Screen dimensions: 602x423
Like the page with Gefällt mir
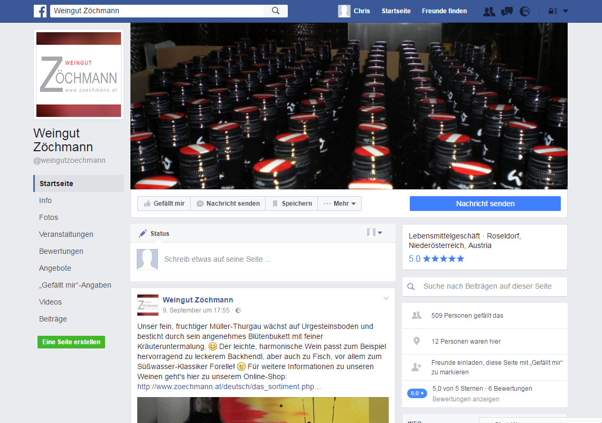[x=164, y=204]
